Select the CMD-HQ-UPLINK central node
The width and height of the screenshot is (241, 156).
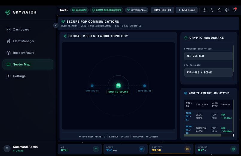coord(118,86)
